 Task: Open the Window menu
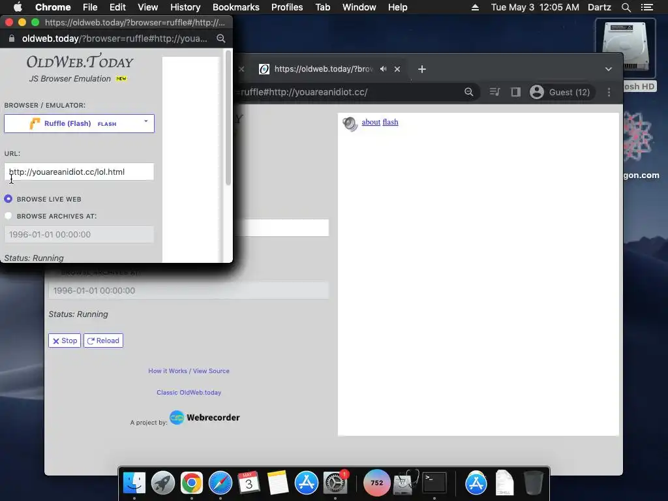point(359,7)
